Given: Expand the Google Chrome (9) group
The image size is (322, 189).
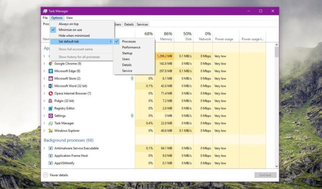Looking at the screenshot, I should [44, 63].
